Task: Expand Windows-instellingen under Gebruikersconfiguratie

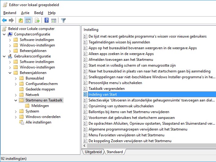Action: pos(10,68)
